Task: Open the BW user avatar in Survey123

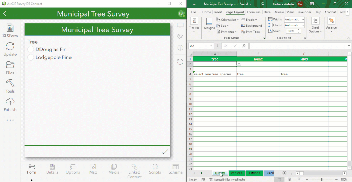Action: [x=181, y=14]
